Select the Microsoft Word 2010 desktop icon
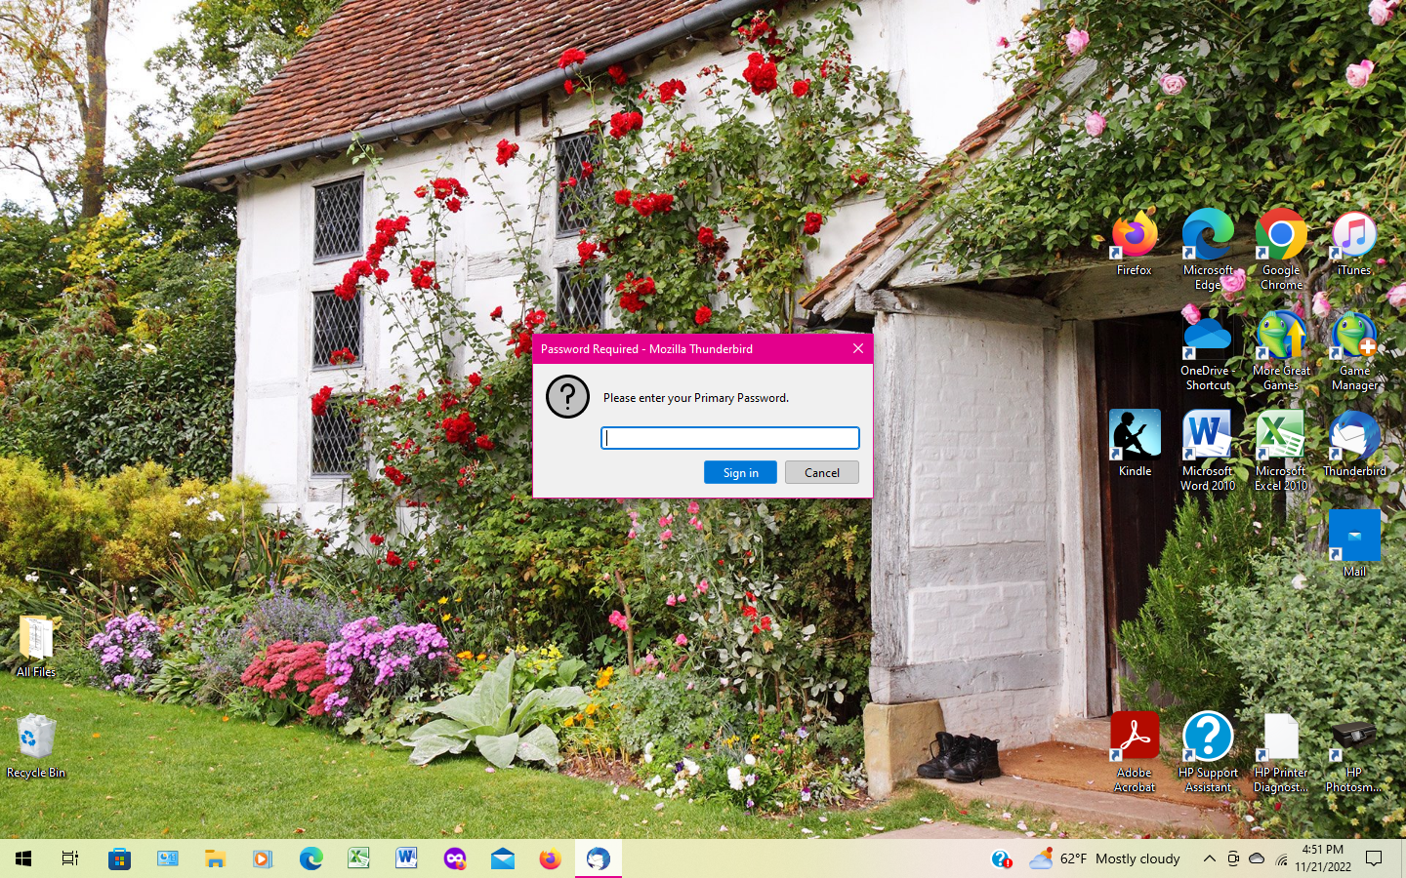1406x878 pixels. [1208, 451]
